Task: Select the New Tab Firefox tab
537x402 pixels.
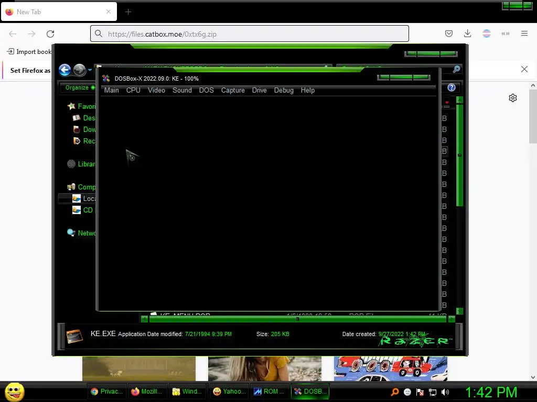Action: (59, 12)
